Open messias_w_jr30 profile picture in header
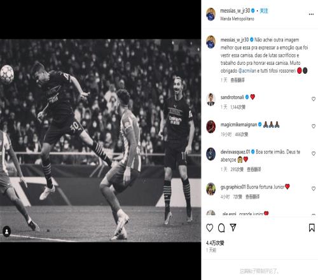 [x=211, y=14]
